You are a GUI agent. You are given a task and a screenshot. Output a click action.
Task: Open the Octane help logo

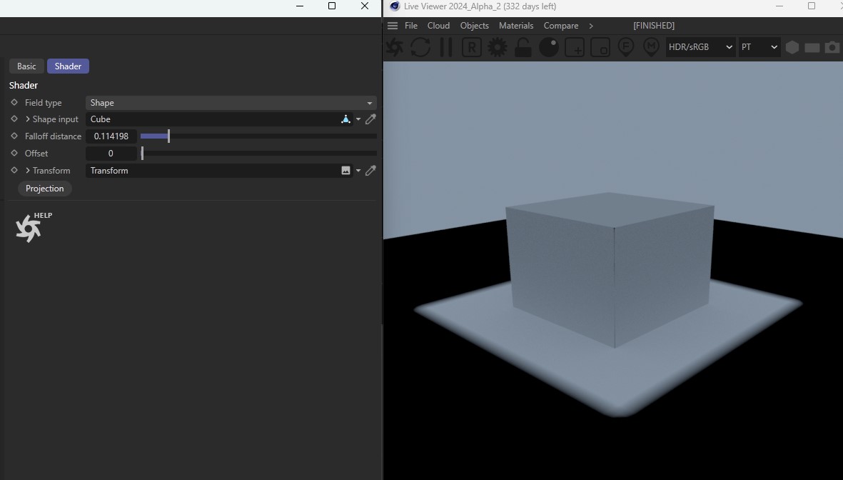click(x=29, y=229)
